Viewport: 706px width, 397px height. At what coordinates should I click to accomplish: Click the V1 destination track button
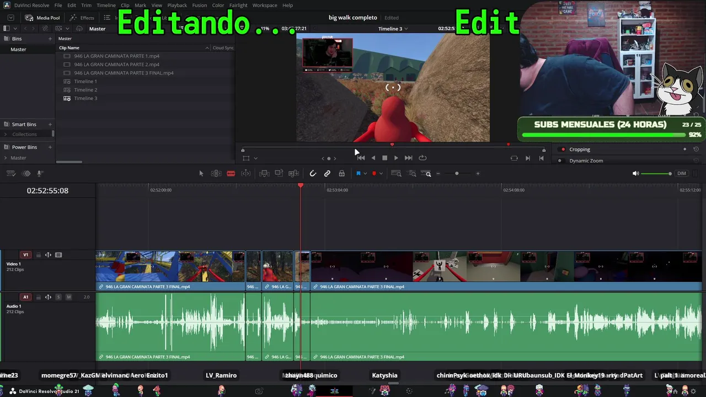pos(25,255)
